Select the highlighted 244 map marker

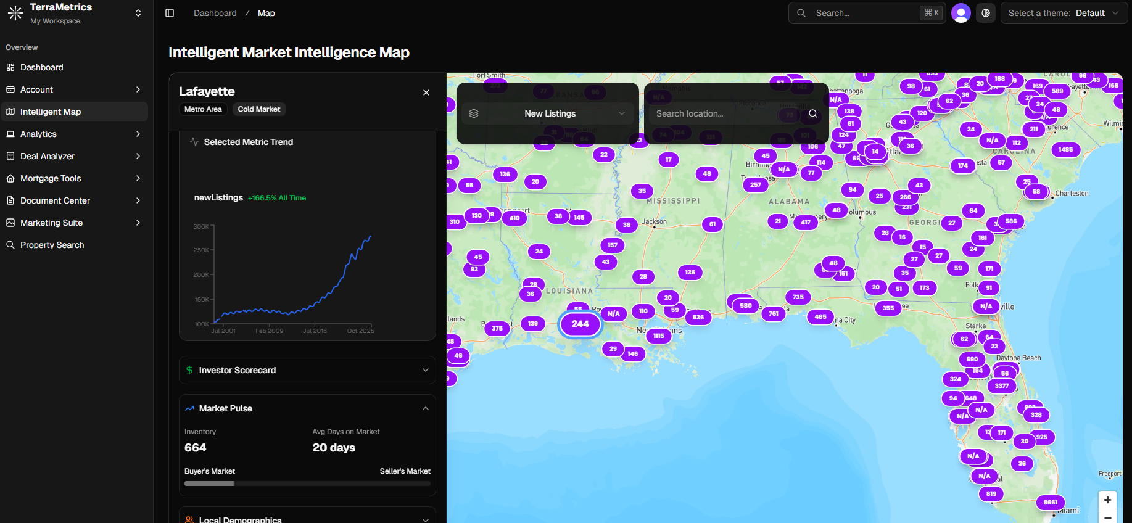coord(580,324)
